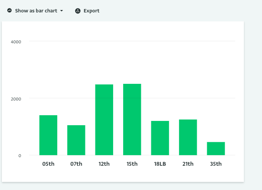
Task: Click the Export button label
Action: click(x=92, y=11)
